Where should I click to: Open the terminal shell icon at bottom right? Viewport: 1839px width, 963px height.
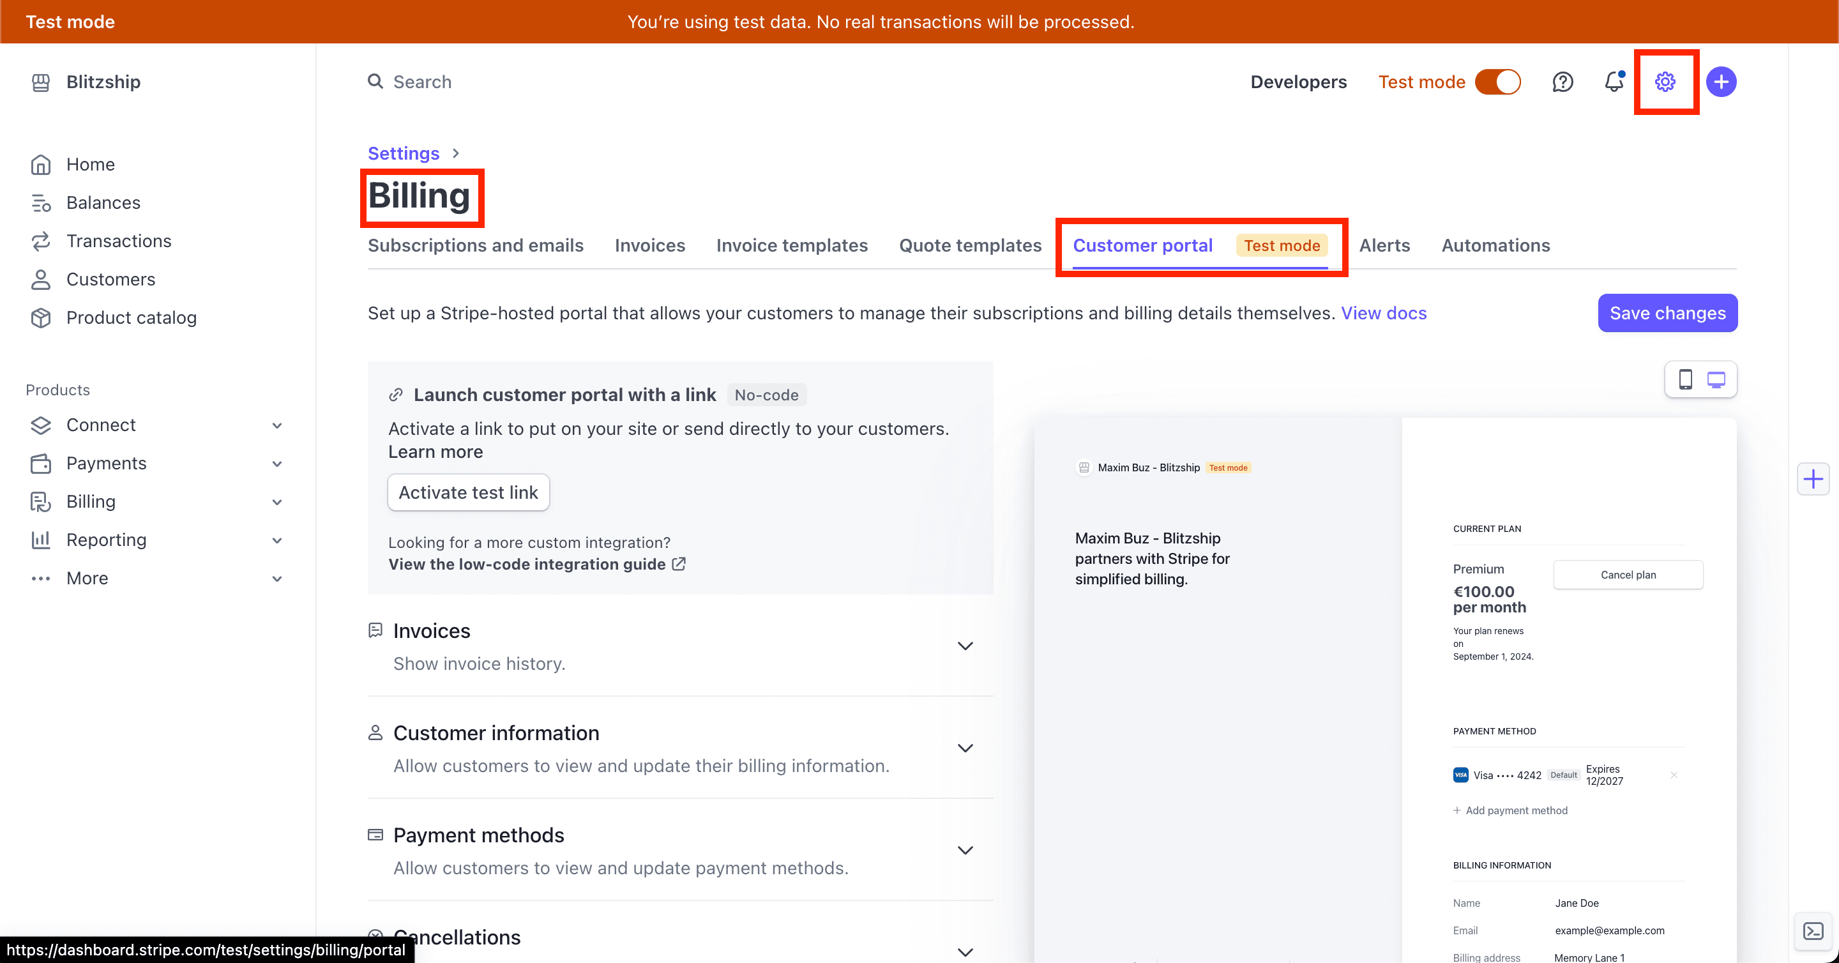click(x=1813, y=931)
